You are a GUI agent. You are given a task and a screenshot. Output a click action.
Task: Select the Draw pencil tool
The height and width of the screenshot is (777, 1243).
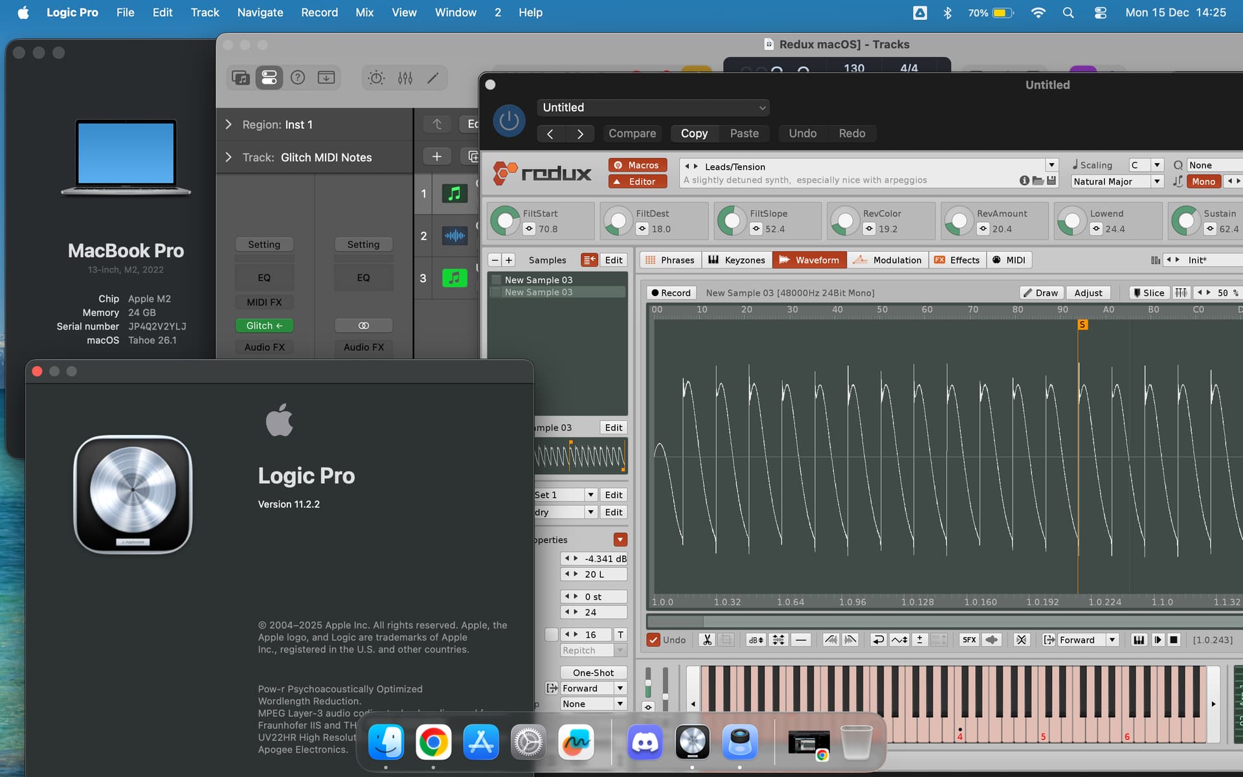1041,293
